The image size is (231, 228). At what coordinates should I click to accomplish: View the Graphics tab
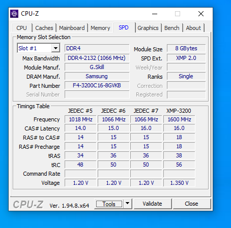(148, 28)
